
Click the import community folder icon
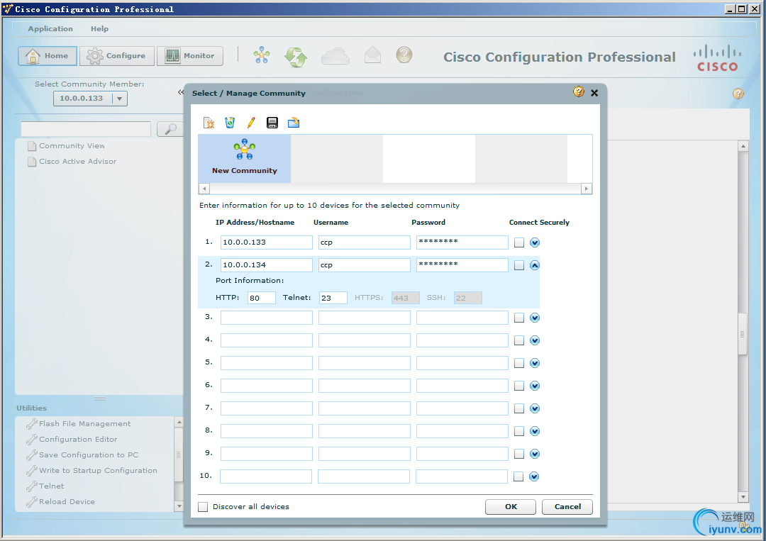[x=294, y=123]
